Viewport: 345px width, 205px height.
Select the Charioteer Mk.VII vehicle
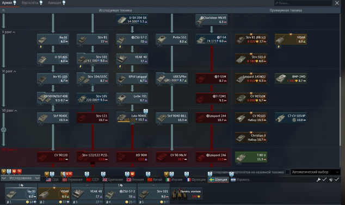pyautogui.click(x=211, y=20)
